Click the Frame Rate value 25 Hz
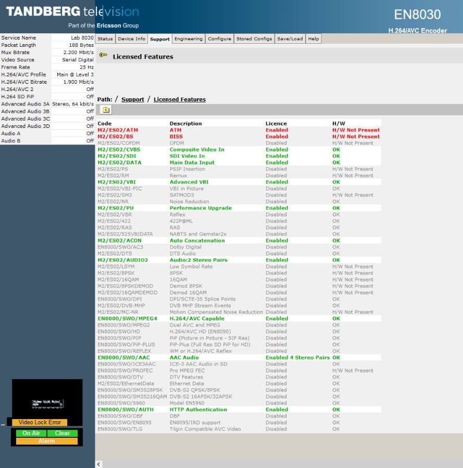This screenshot has height=468, width=463. point(86,67)
